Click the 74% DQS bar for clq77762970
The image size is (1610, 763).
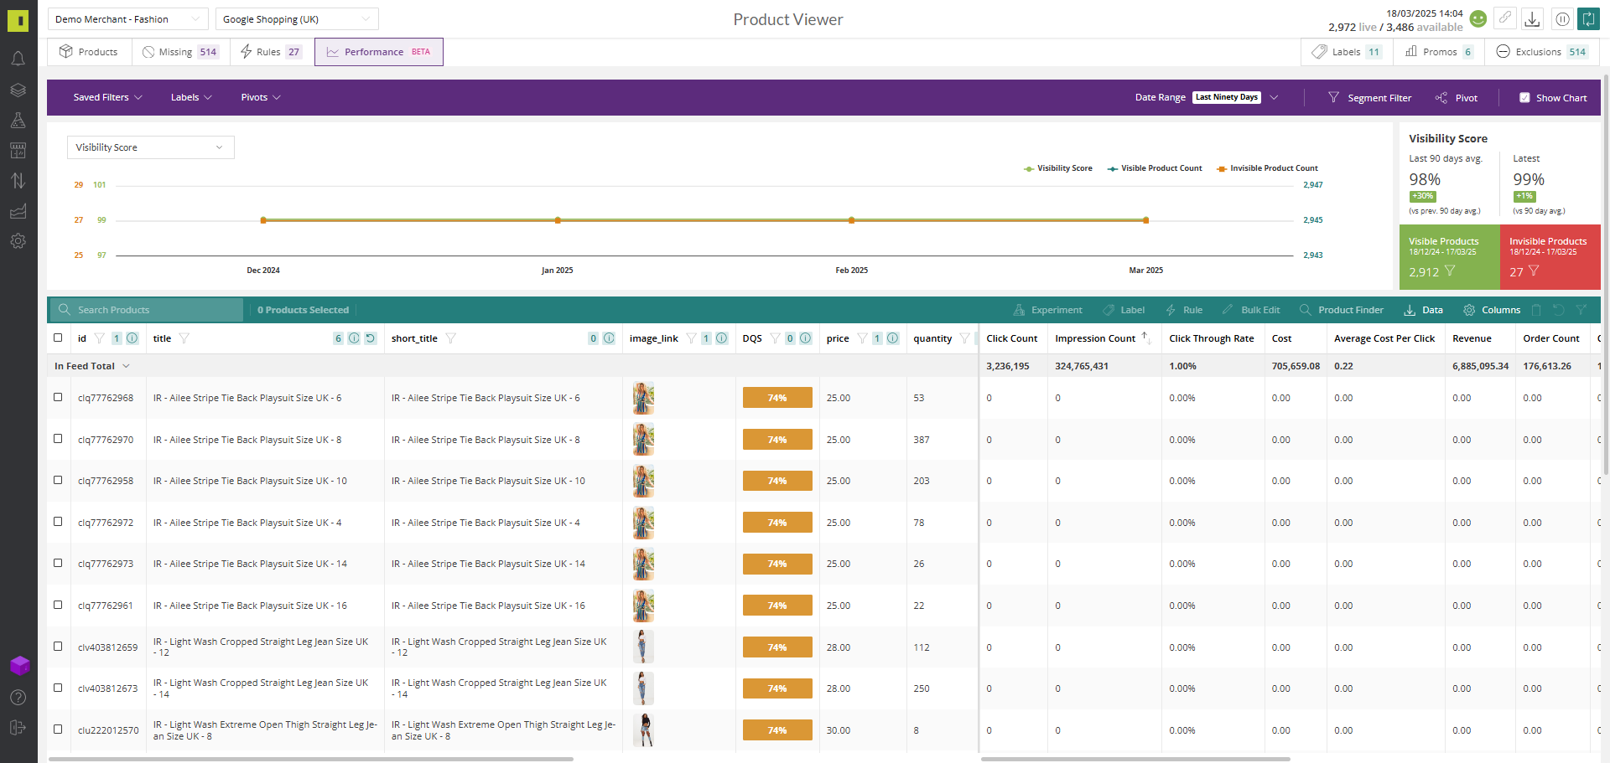pyautogui.click(x=776, y=440)
